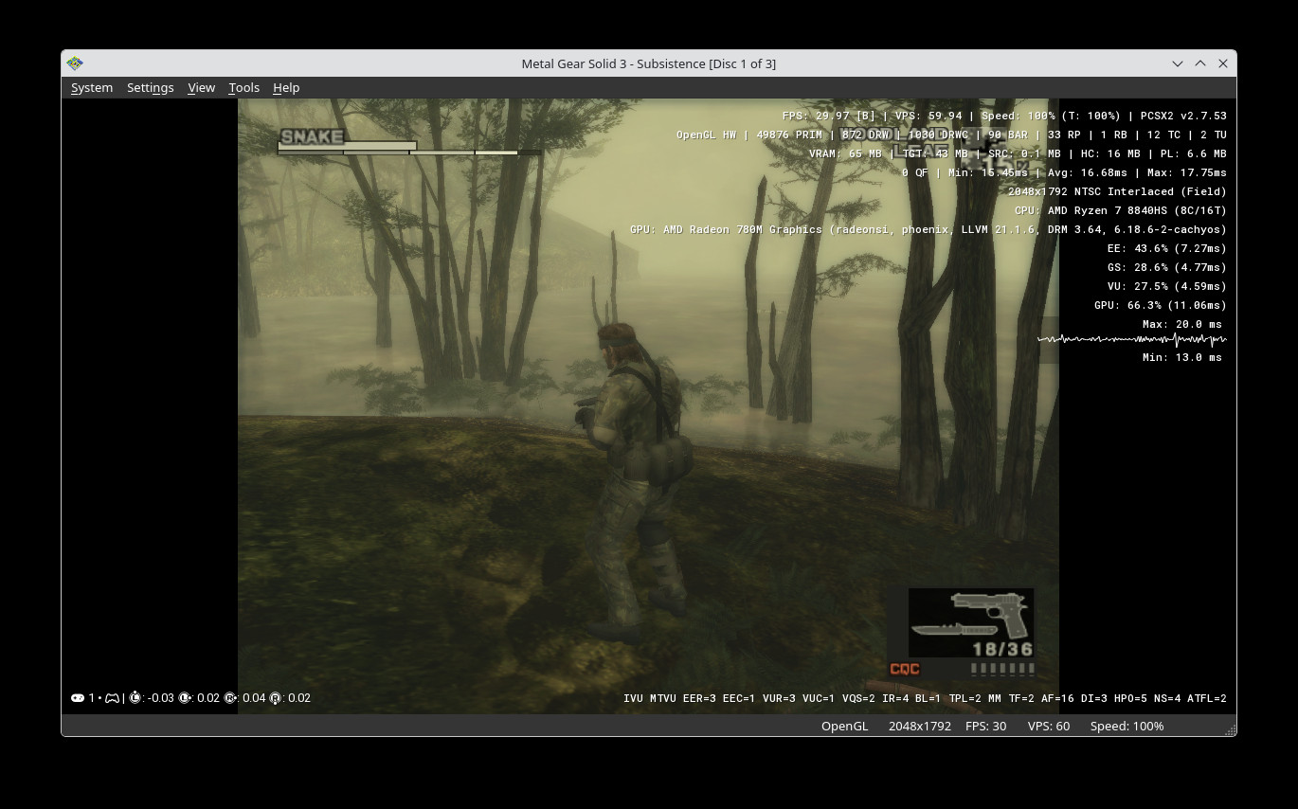The image size is (1298, 809).
Task: Click the 'VRAM: 65 MB' overlay line
Action: pos(1018,153)
